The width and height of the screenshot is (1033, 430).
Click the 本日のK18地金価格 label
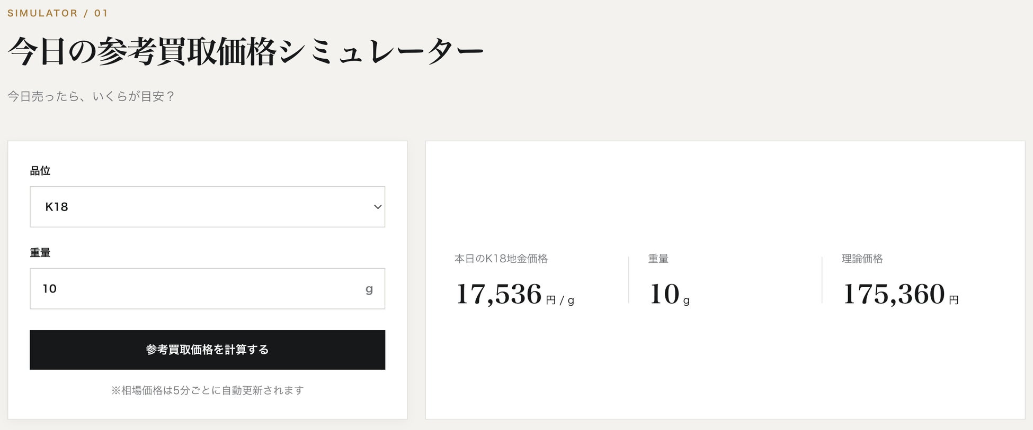pos(501,259)
